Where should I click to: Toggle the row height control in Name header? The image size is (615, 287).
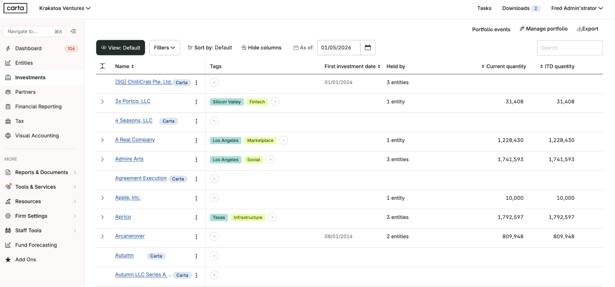102,66
